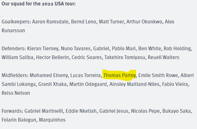Click the highlighted name Thomas Partey
This screenshot has height=129, width=197.
tap(120, 75)
